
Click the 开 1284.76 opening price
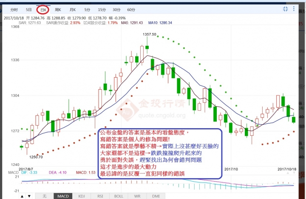35,18
